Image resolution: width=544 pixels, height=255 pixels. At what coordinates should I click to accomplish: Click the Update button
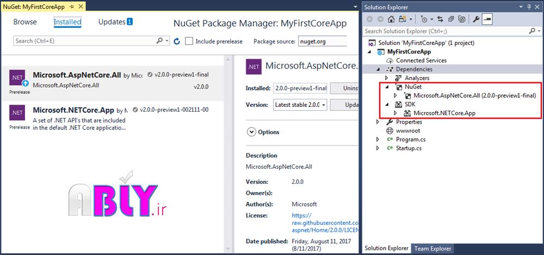344,105
